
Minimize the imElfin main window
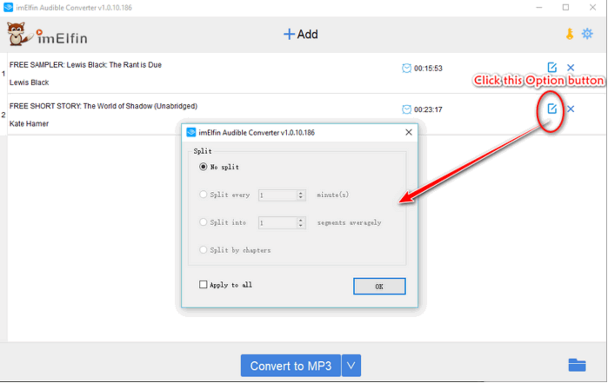(540, 8)
